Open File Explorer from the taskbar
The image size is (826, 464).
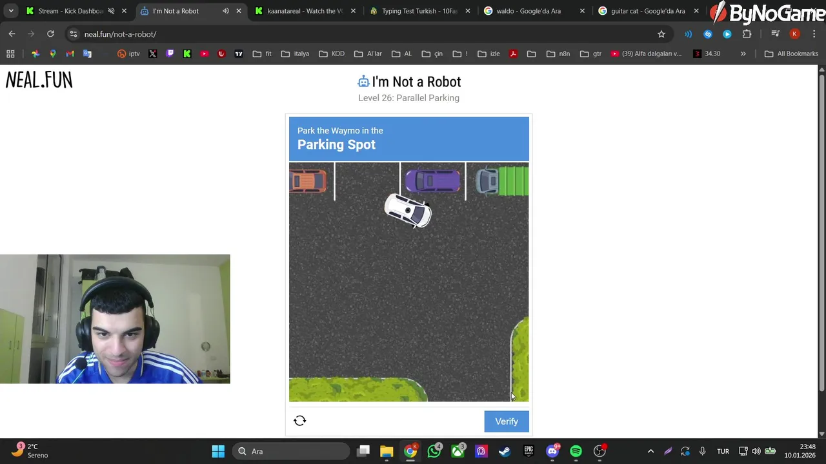[387, 451]
